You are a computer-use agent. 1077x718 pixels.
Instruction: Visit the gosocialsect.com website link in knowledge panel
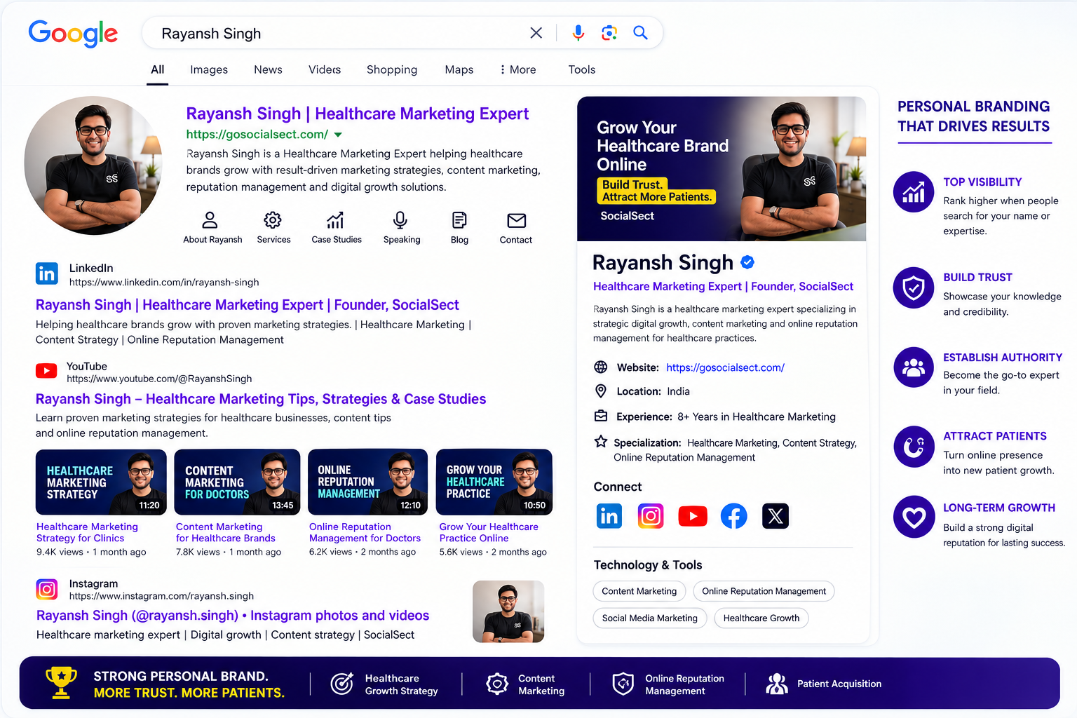click(725, 367)
